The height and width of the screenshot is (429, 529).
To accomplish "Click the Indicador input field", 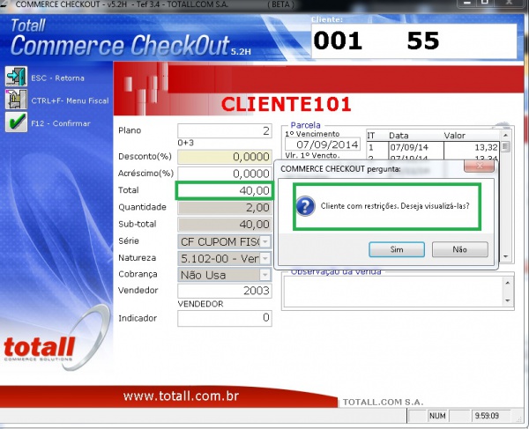I will 225,318.
